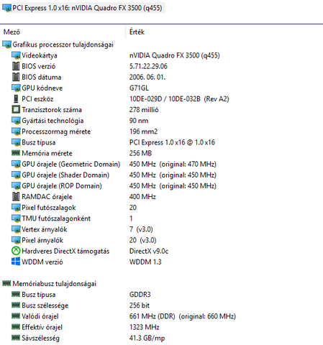Click the 450 MHz (original: 470 MHz) value
Screen dimensions: 323x345
(173, 164)
